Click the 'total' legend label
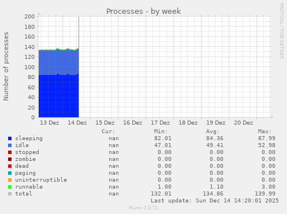The width and height of the screenshot is (287, 214). click(24, 194)
